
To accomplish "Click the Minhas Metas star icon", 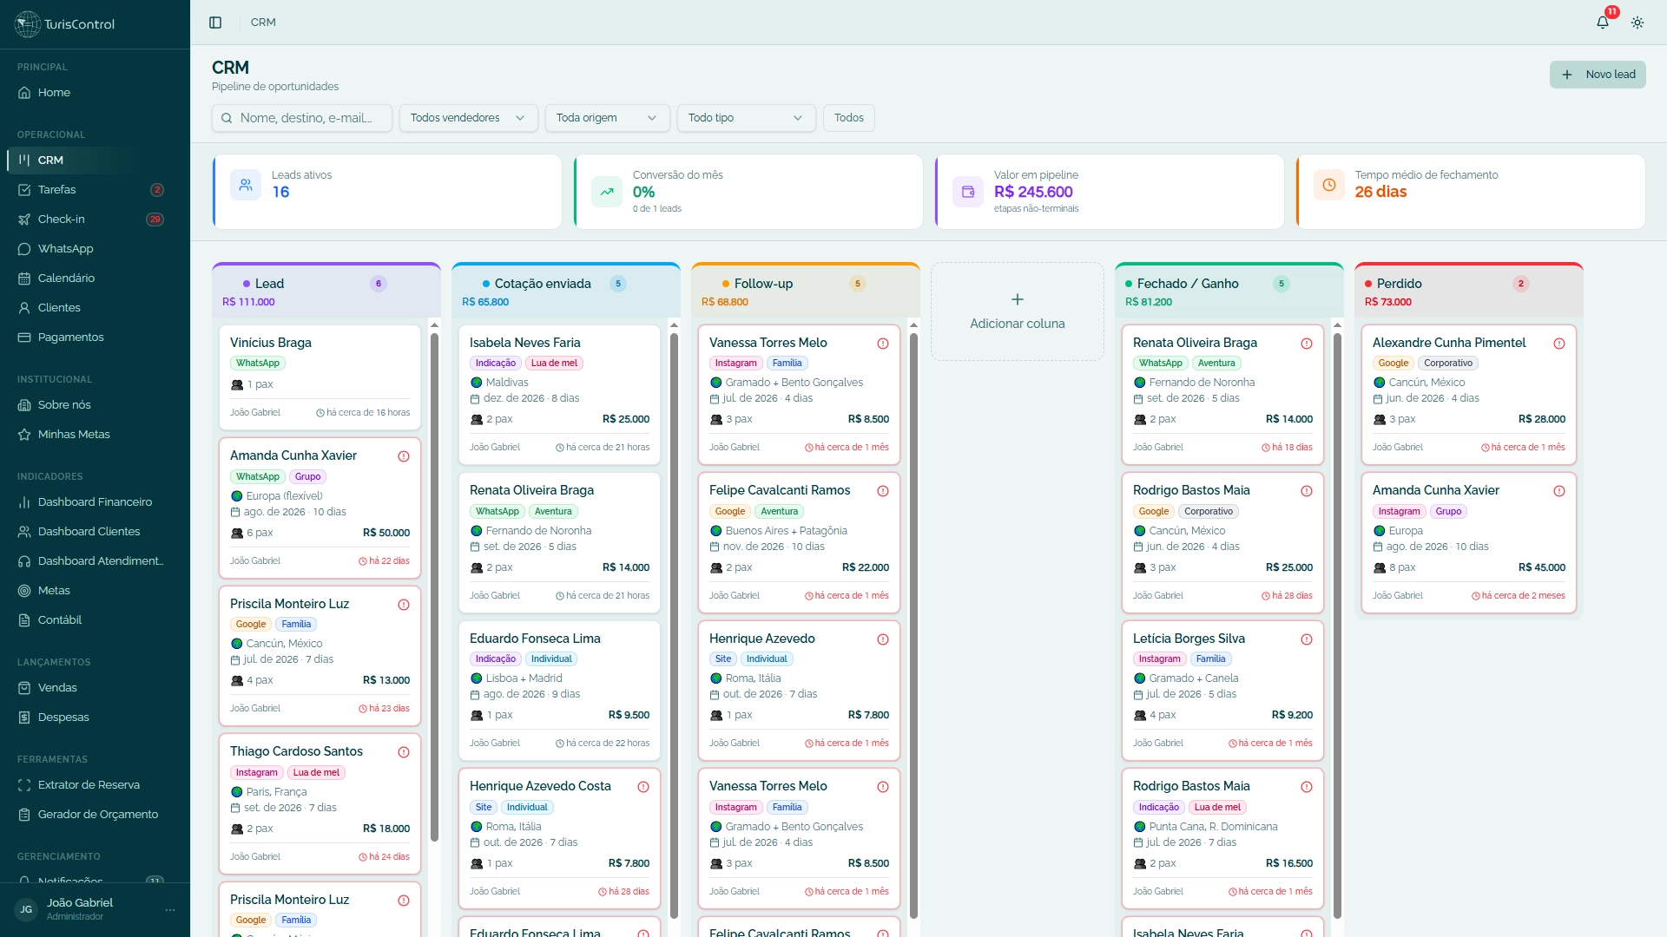I will [24, 435].
